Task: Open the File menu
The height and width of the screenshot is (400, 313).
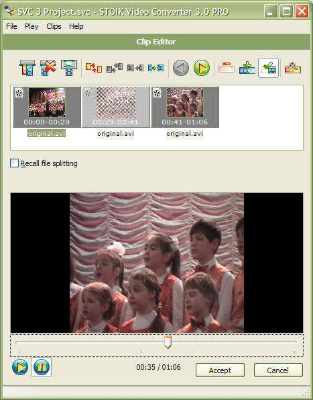Action: (11, 26)
